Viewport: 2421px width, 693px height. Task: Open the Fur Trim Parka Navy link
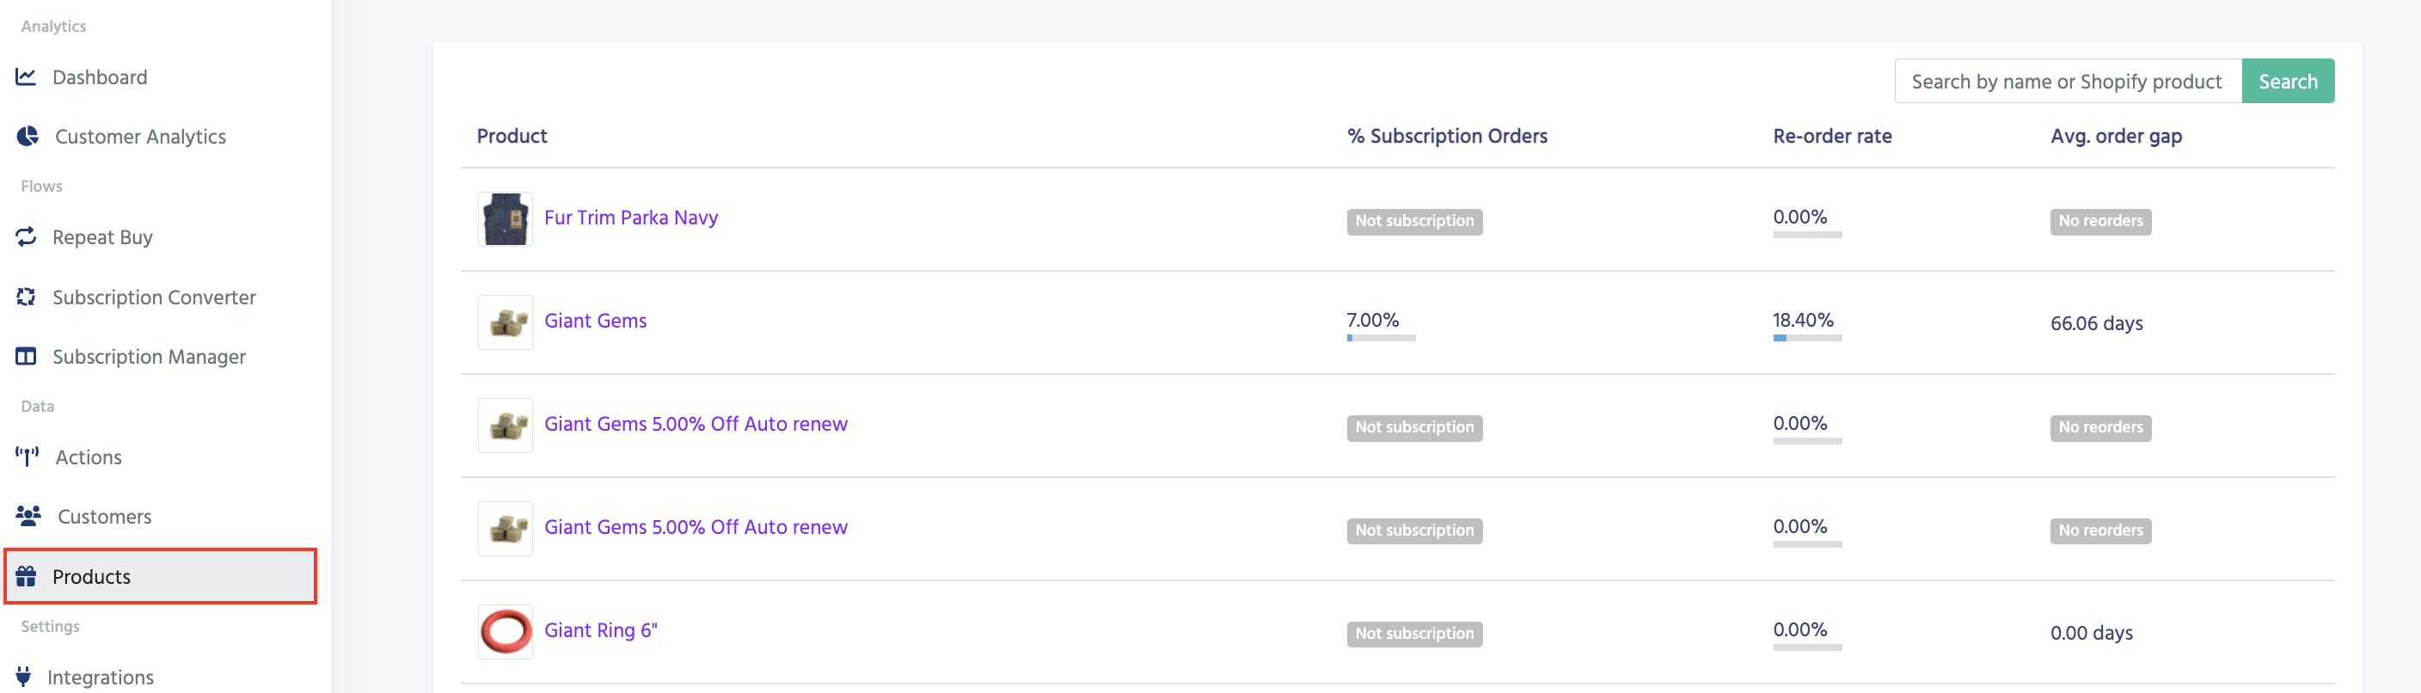point(631,218)
